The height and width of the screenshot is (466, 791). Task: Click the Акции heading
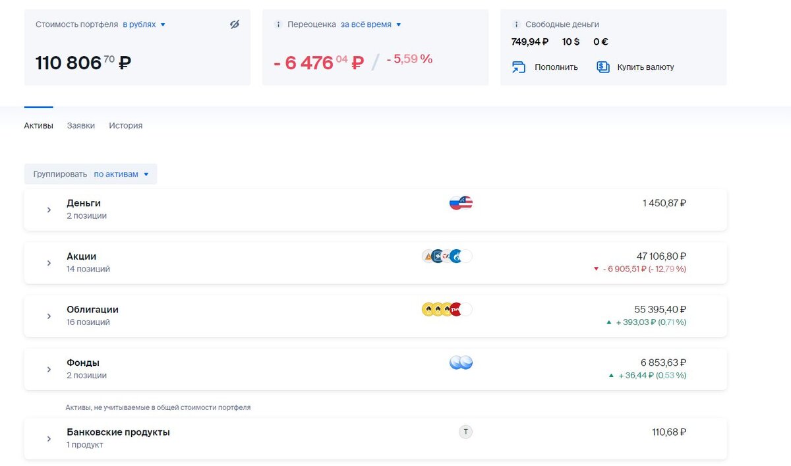pyautogui.click(x=82, y=256)
